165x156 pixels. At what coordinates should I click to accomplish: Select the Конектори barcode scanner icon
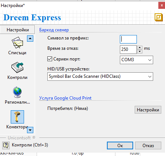(17, 117)
